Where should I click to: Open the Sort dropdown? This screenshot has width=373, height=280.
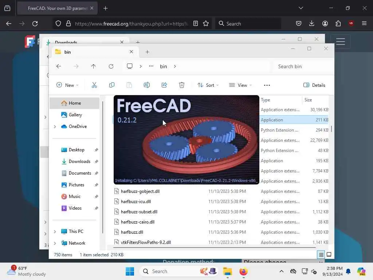tap(208, 85)
